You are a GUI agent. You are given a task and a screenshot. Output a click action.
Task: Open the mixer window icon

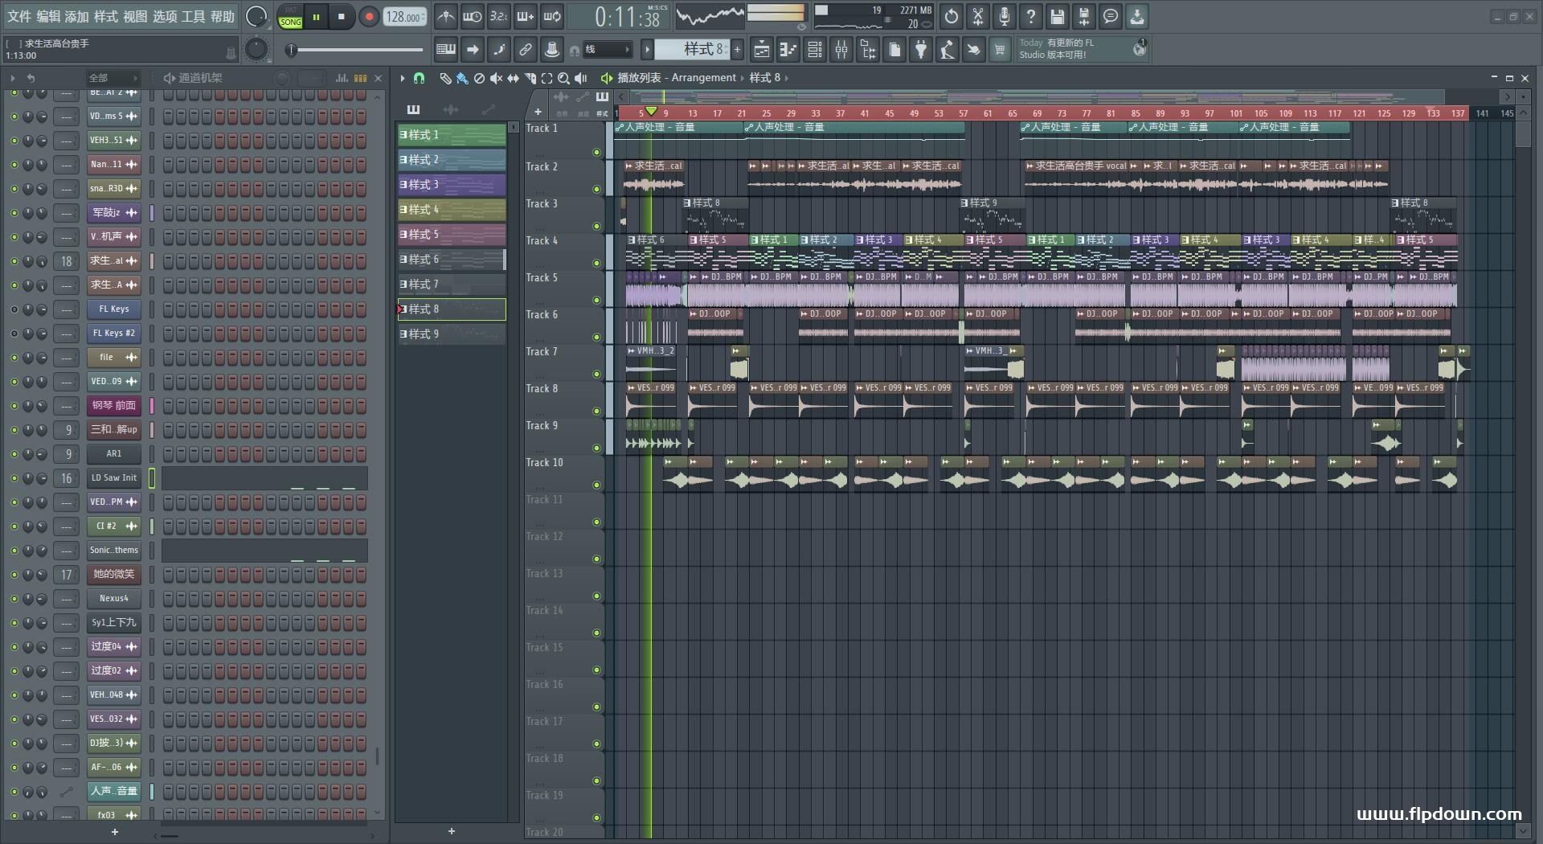(x=841, y=50)
